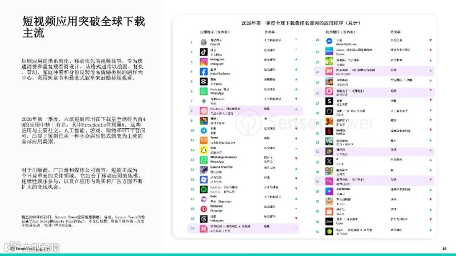
Task: Select the Dola app icon in rank 17
Action: click(x=204, y=199)
